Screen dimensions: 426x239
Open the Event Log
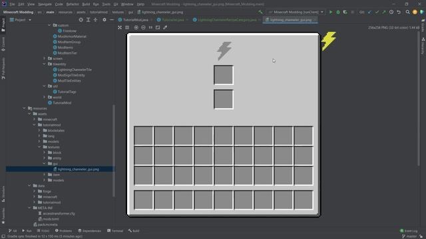(x=409, y=231)
